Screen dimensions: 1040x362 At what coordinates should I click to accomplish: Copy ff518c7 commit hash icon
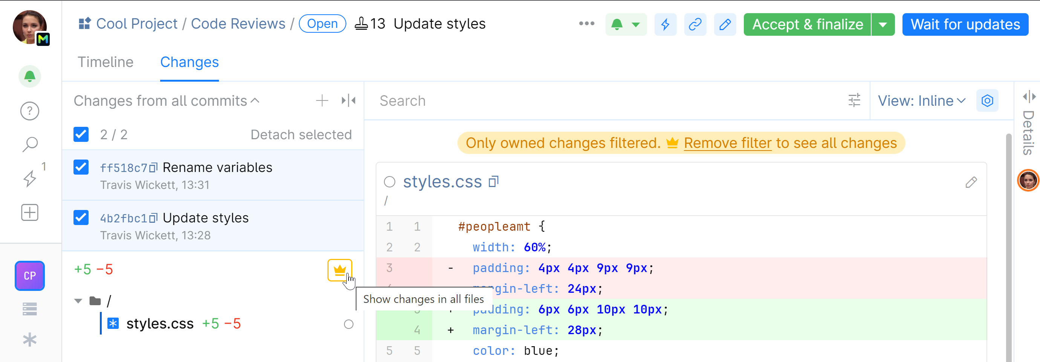(x=153, y=167)
